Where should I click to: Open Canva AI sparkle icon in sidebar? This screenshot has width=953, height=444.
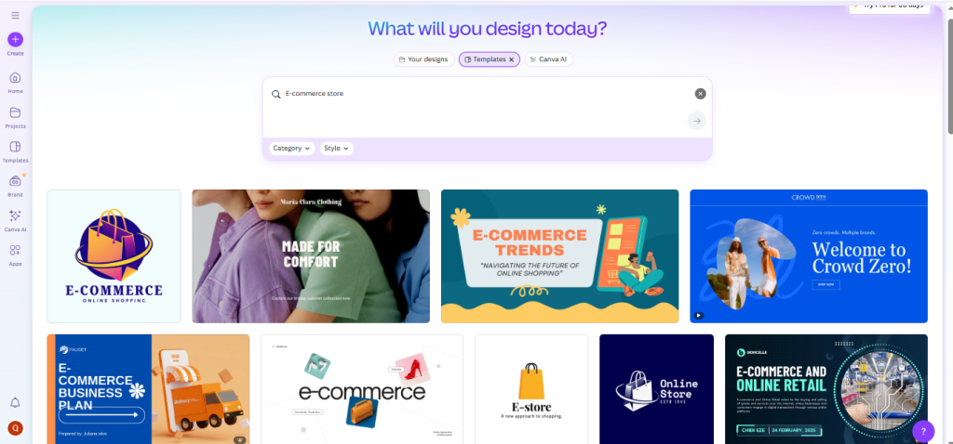pyautogui.click(x=15, y=215)
